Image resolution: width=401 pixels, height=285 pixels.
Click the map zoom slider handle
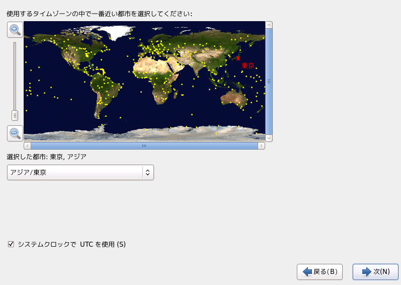[x=15, y=115]
